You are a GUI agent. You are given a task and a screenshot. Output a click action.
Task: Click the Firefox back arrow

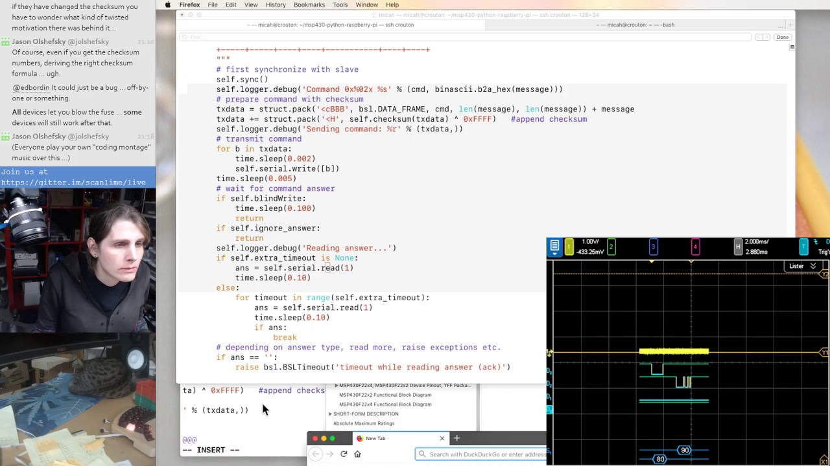[316, 454]
